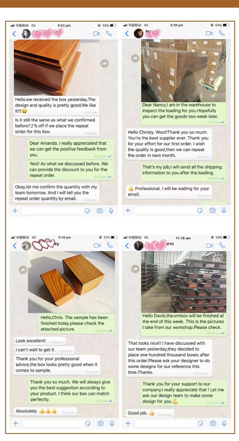Screen dimensions: 239x441
Task: Tap plus attachment icon in Chris's chat
Action: (x=15, y=423)
